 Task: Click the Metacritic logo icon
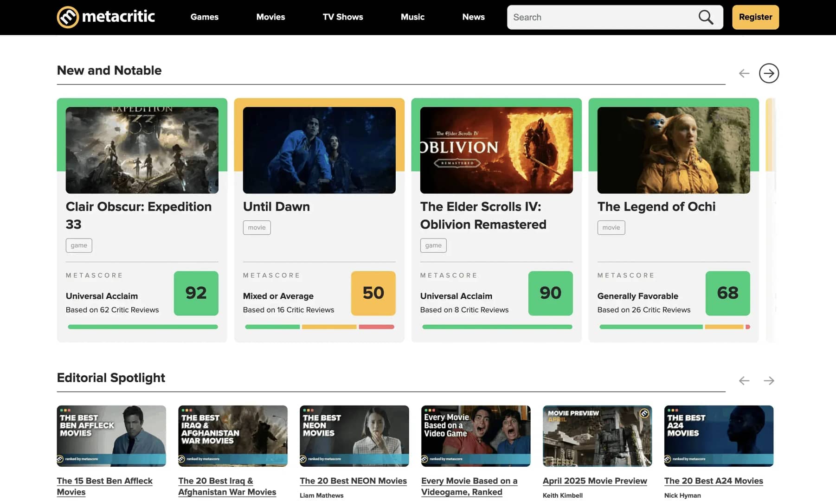pos(68,17)
